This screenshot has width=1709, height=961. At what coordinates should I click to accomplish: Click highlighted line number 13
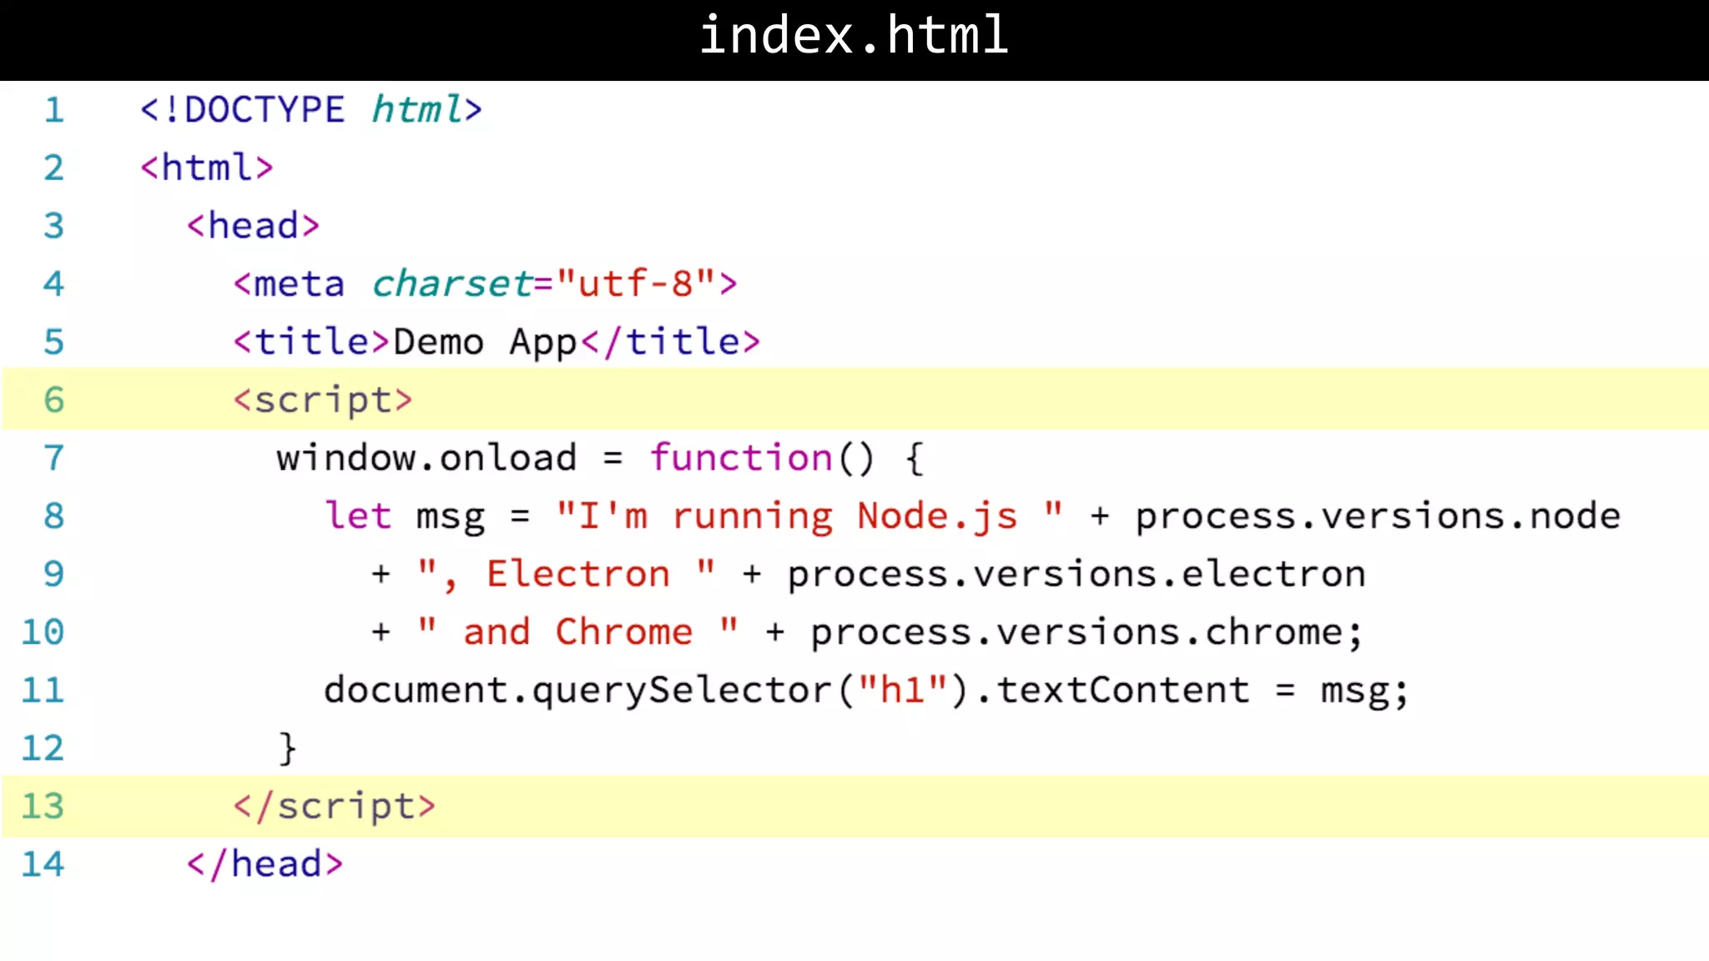43,806
